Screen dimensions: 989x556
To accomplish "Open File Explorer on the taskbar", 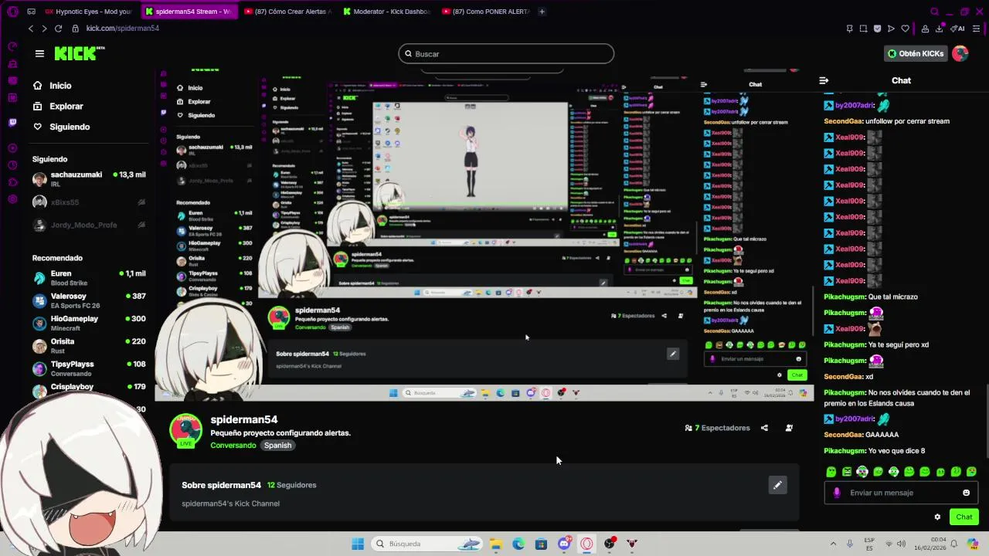I will pos(495,544).
